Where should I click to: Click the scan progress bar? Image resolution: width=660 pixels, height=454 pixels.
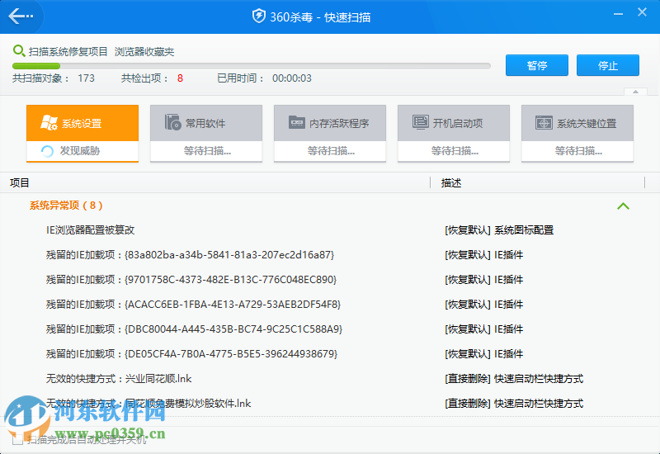coord(252,66)
